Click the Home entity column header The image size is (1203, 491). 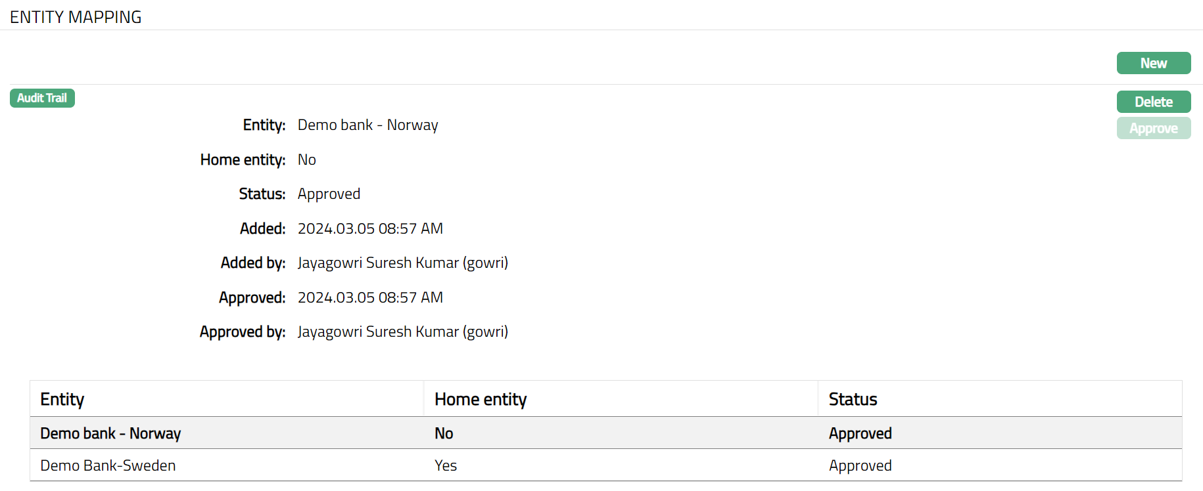[x=481, y=399]
